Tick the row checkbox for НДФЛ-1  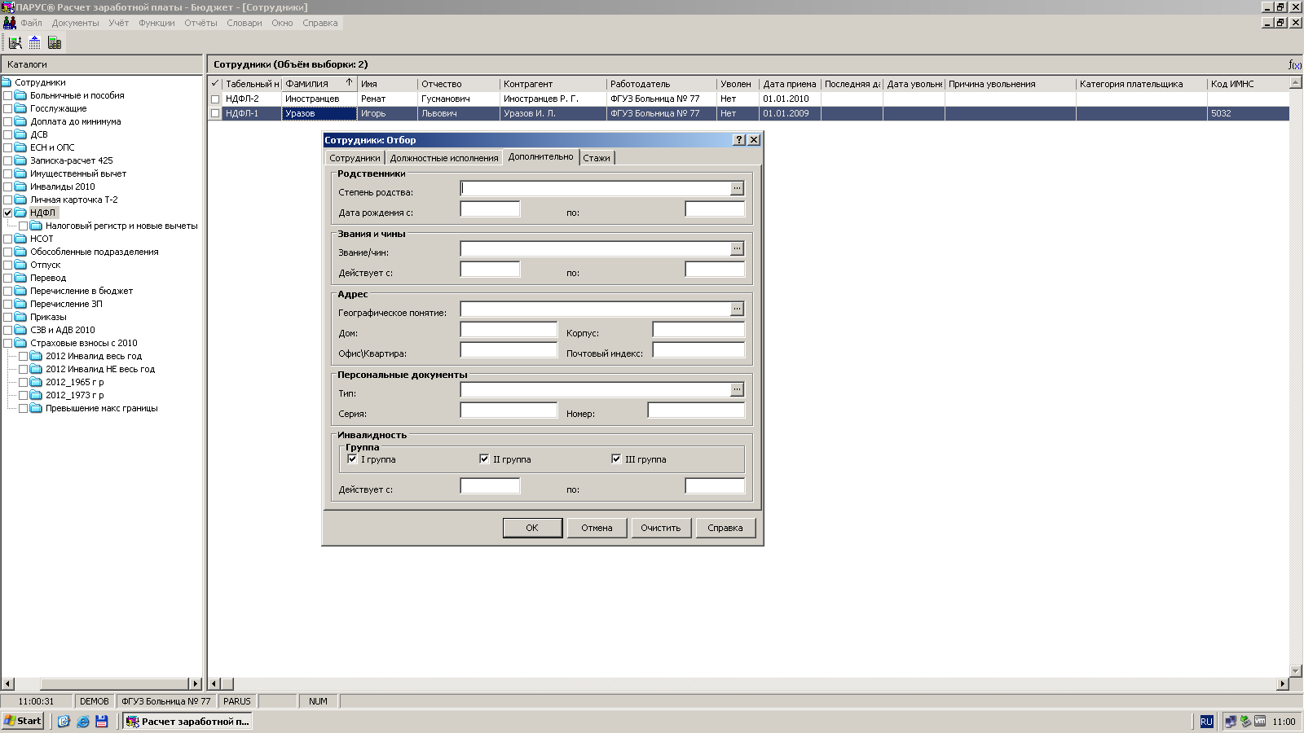pyautogui.click(x=215, y=114)
